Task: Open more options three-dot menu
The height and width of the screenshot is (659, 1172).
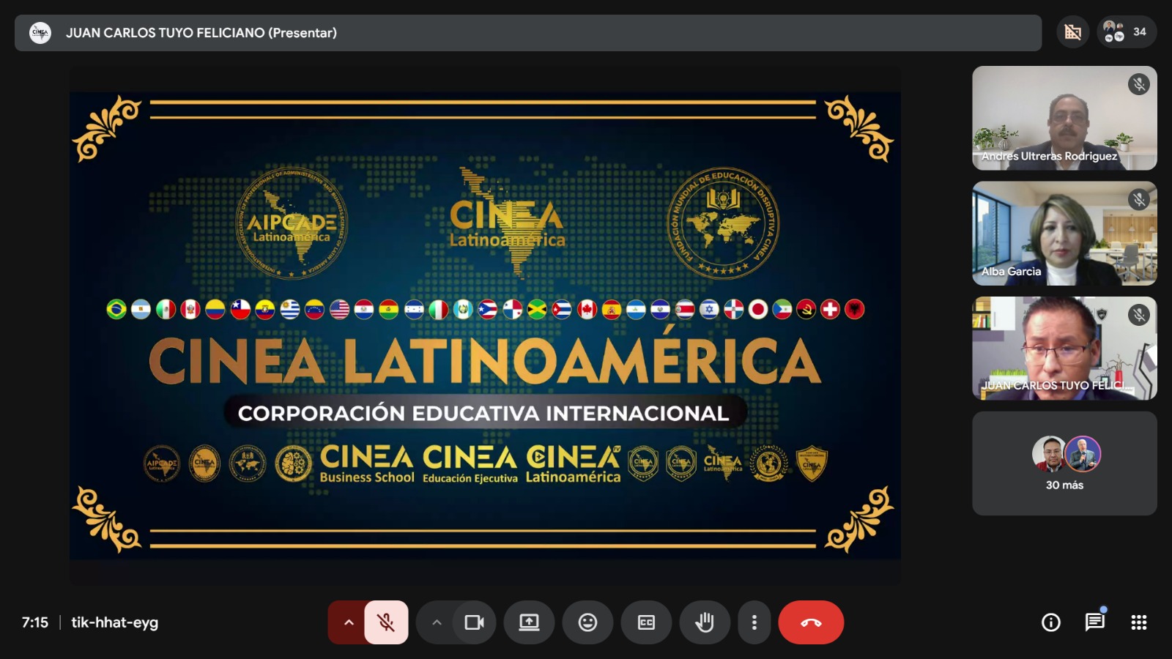Action: 754,622
